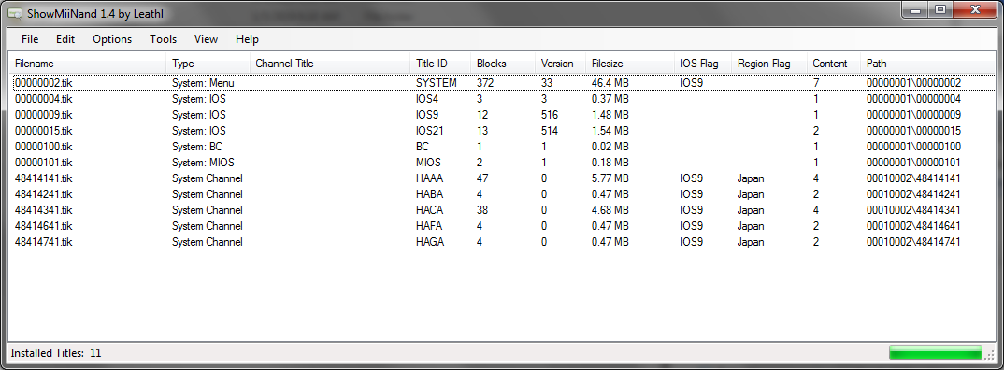Sort by the Channel Title column header

coord(330,64)
